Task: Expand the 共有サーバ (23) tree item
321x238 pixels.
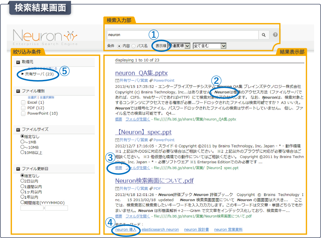Action: [22, 74]
